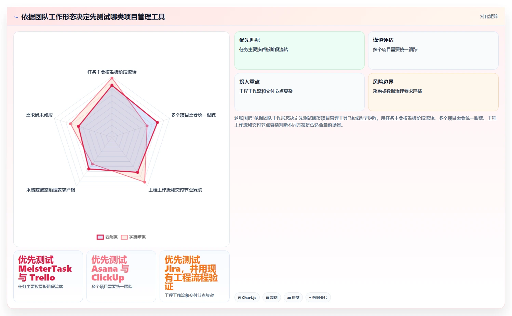Click 工程工作流和交付节点复杂 text in 投入重点 card
This screenshot has height=316, width=512.
click(x=266, y=91)
